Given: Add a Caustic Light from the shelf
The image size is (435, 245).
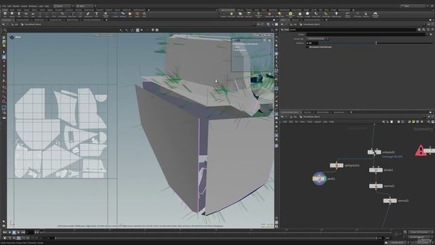Looking at the screenshot, I should (316, 14).
